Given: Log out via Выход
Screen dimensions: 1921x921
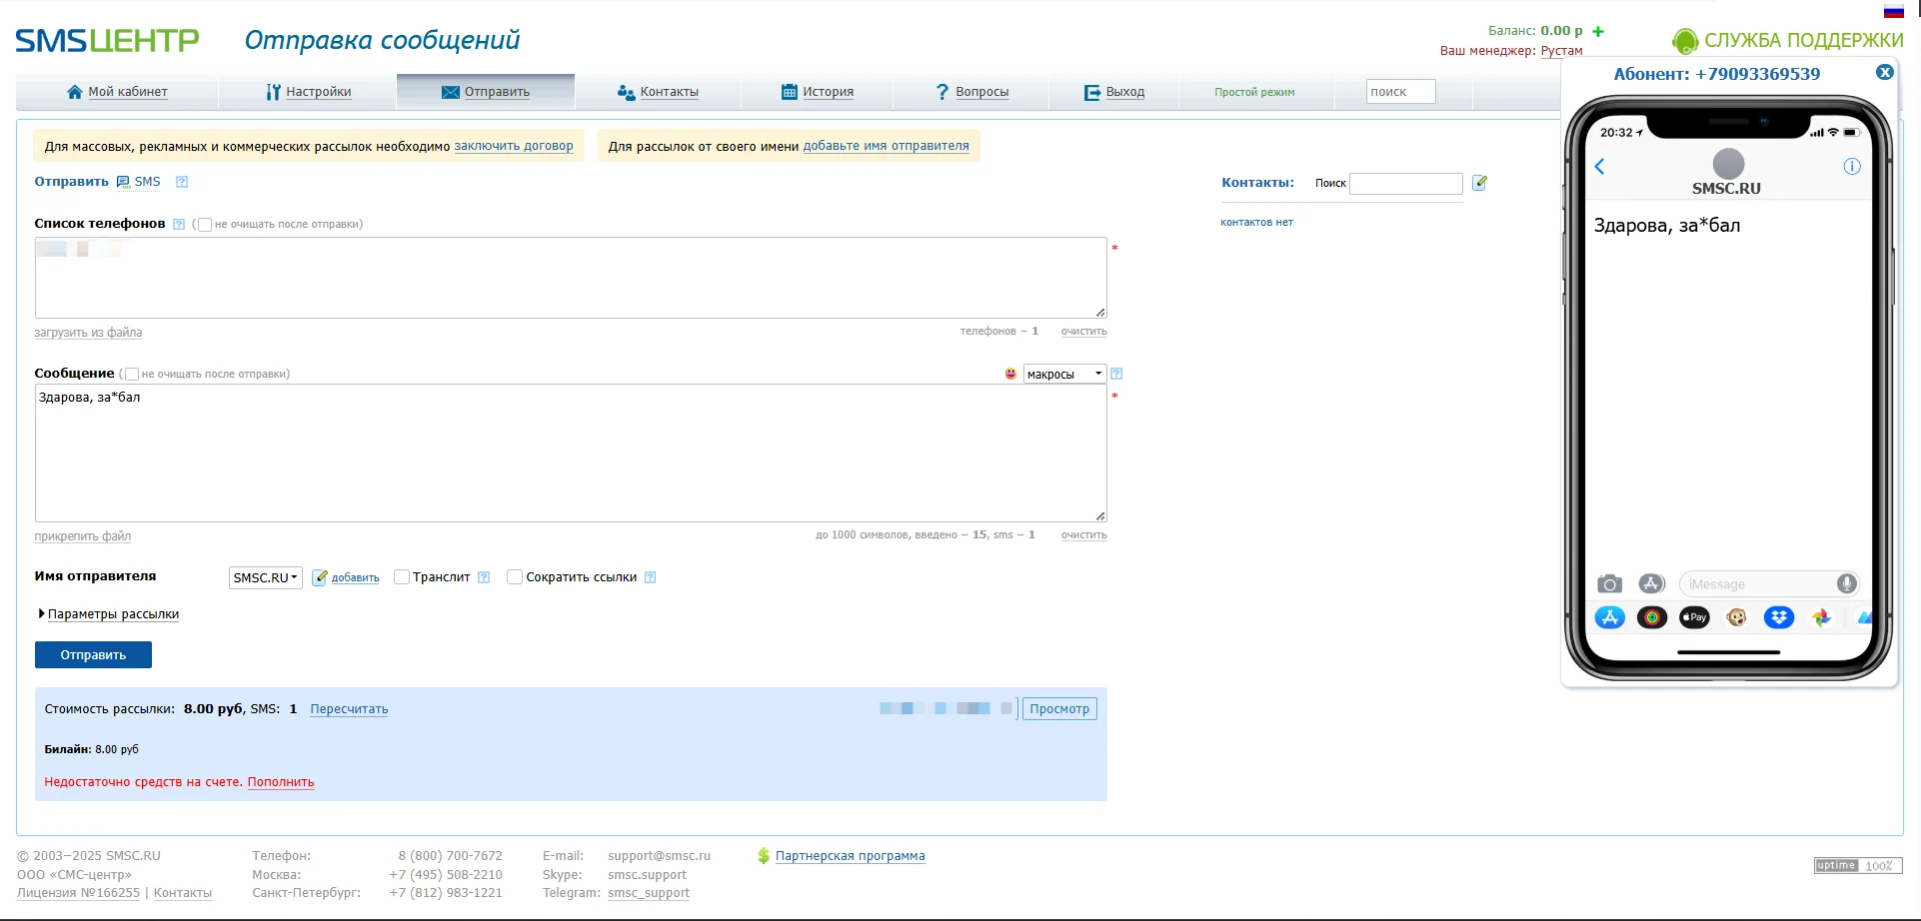Looking at the screenshot, I should pos(1114,92).
